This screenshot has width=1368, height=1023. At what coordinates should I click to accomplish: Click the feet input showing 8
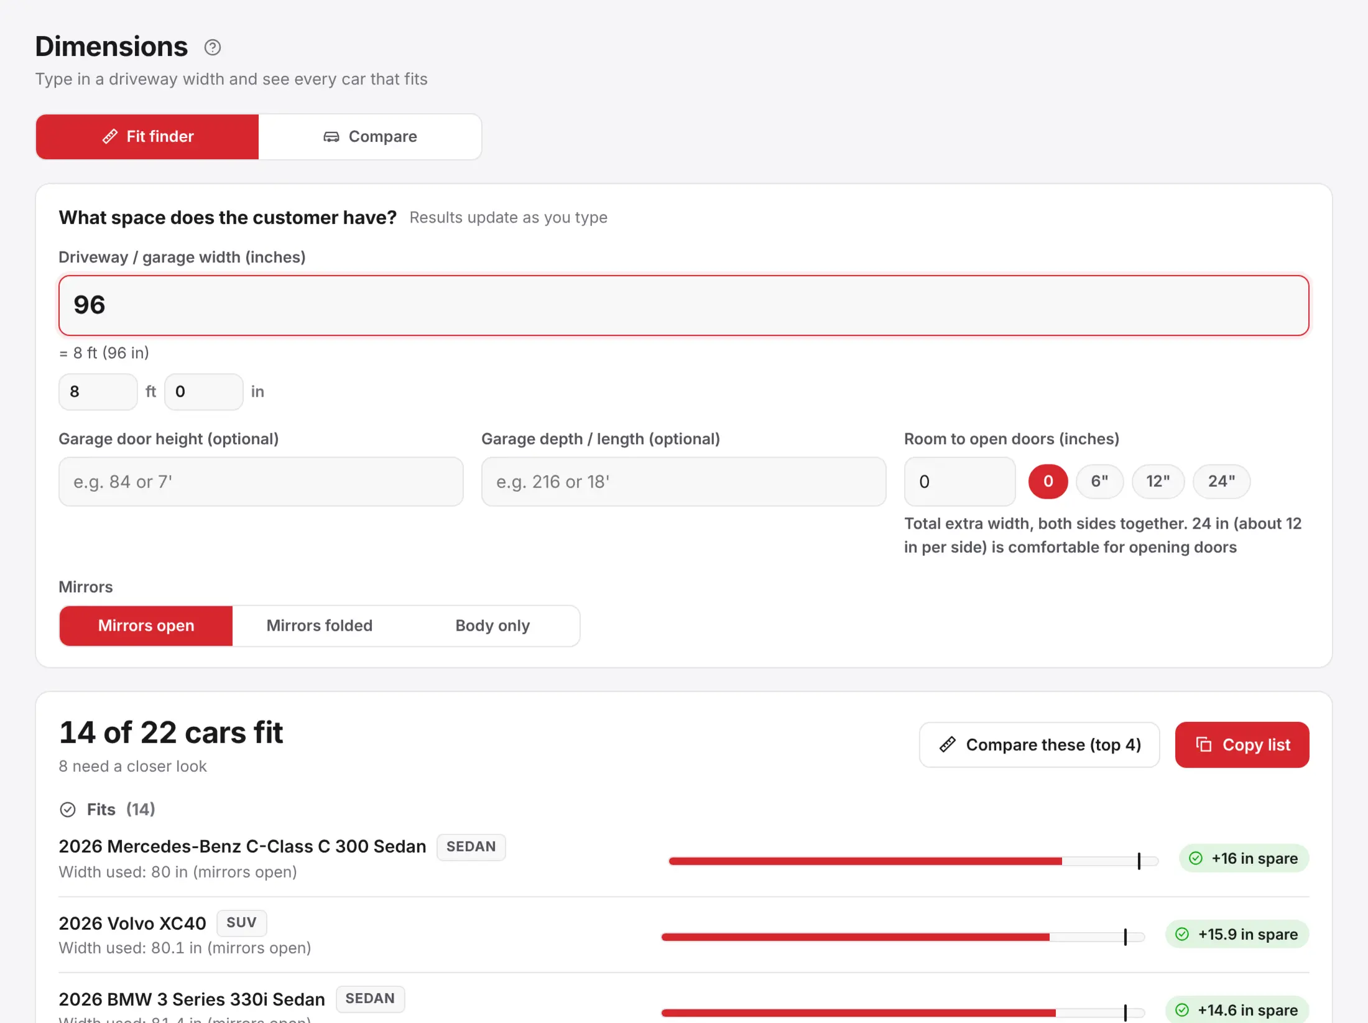coord(98,392)
